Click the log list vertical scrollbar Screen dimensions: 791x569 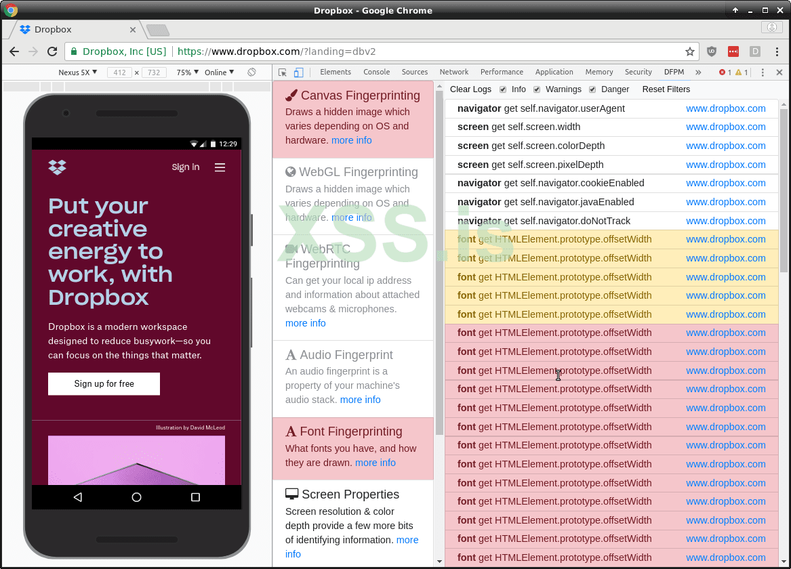[784, 192]
